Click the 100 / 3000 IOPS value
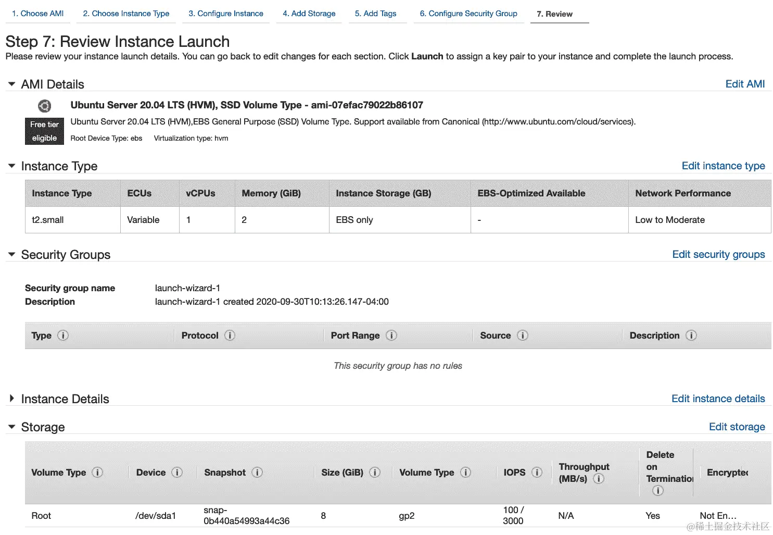This screenshot has height=535, width=773. (x=513, y=515)
